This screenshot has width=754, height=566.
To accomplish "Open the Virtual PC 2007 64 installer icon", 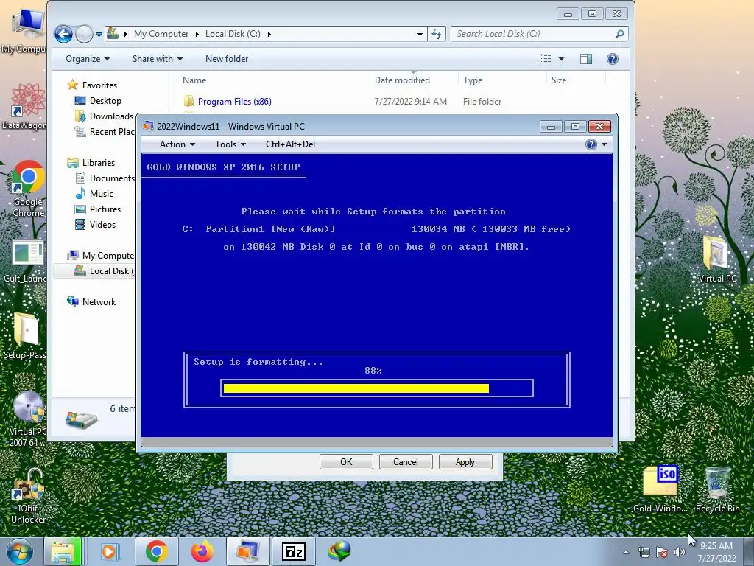I will tap(28, 418).
